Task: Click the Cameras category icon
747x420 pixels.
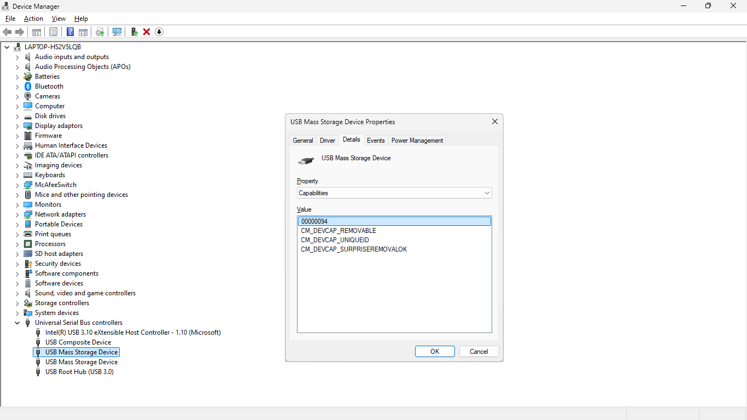Action: pos(28,96)
